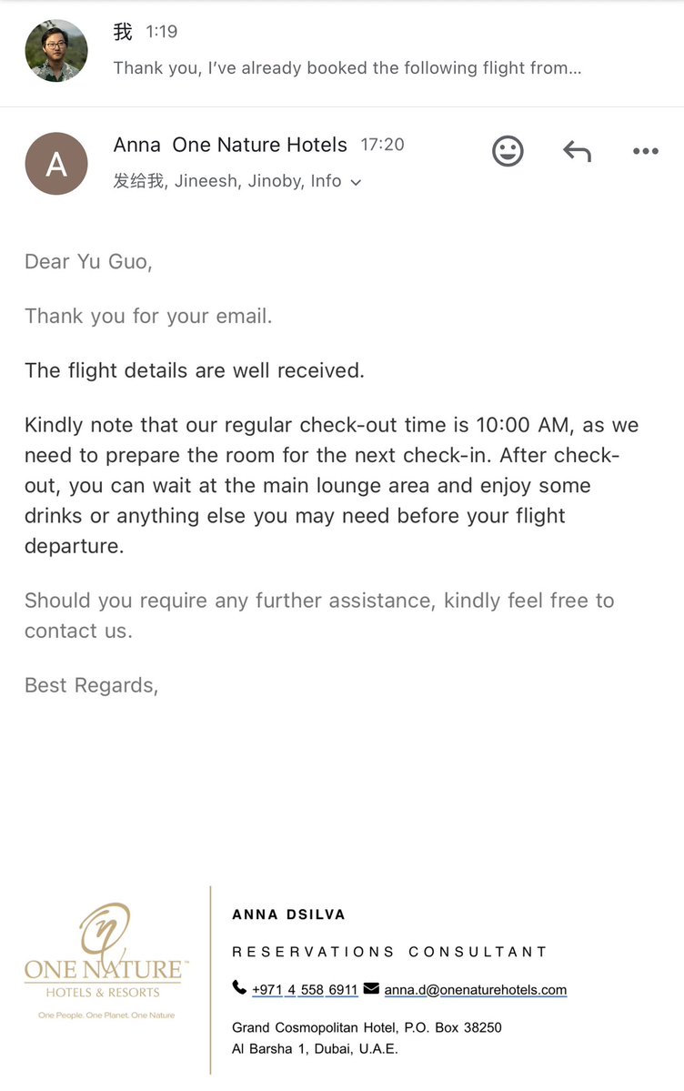
Task: Expand collapsed message from 我 at 1:19
Action: [342, 50]
